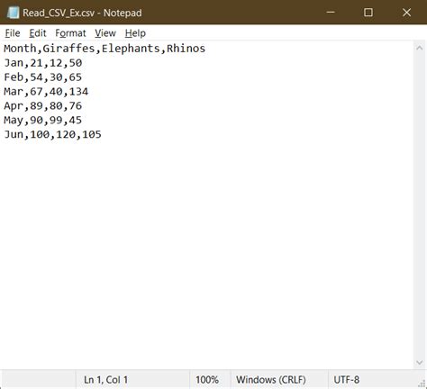Open the View menu
Viewport: 427px width, 389px height.
105,33
